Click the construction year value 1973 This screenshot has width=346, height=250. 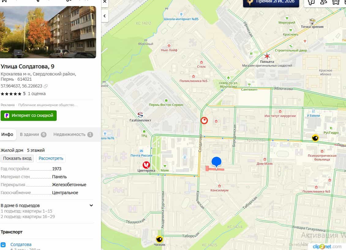57,169
